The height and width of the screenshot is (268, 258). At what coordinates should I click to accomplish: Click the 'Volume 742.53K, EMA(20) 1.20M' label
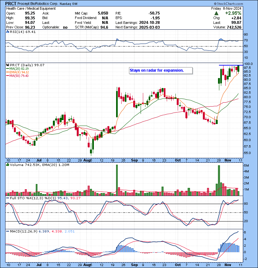tap(39, 165)
